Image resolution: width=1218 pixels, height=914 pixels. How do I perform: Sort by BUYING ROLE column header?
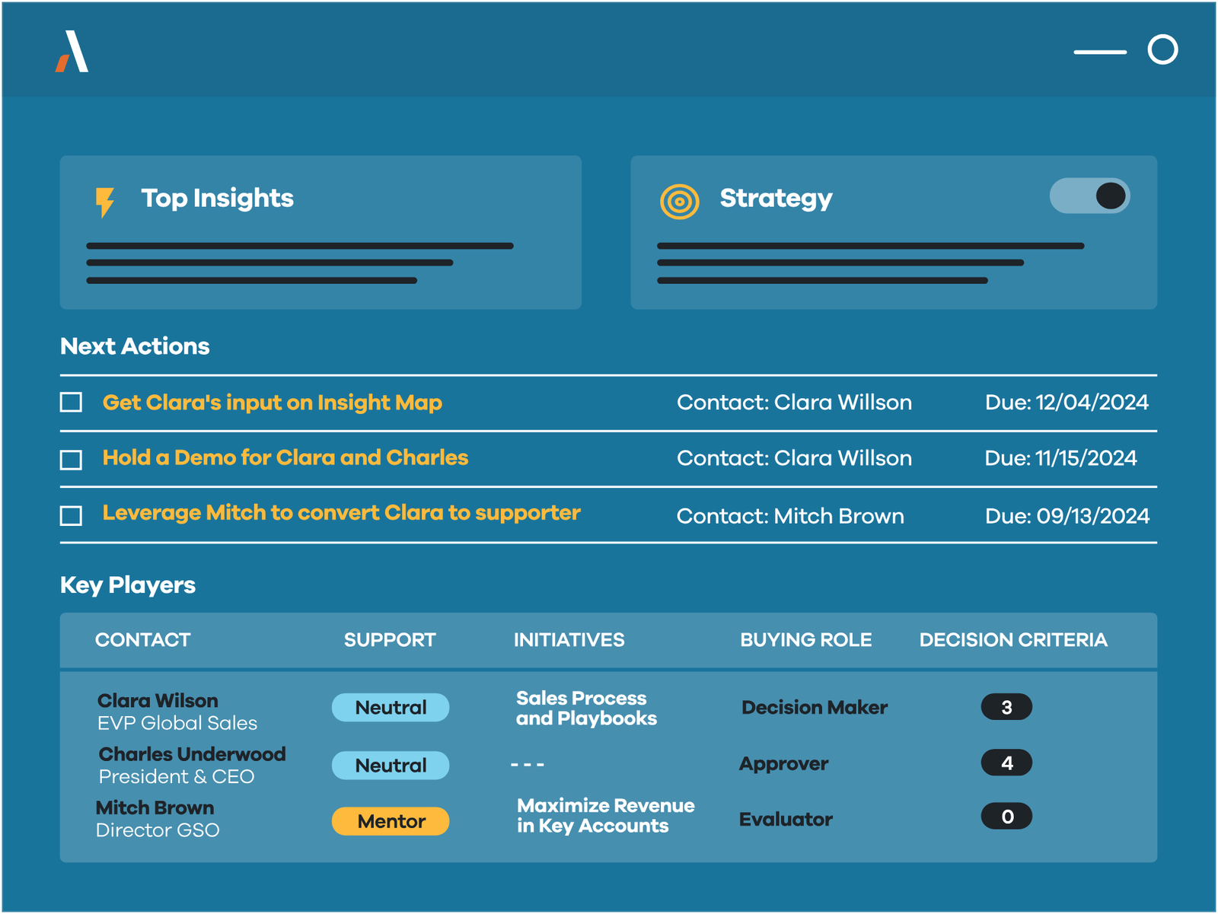[x=806, y=640]
